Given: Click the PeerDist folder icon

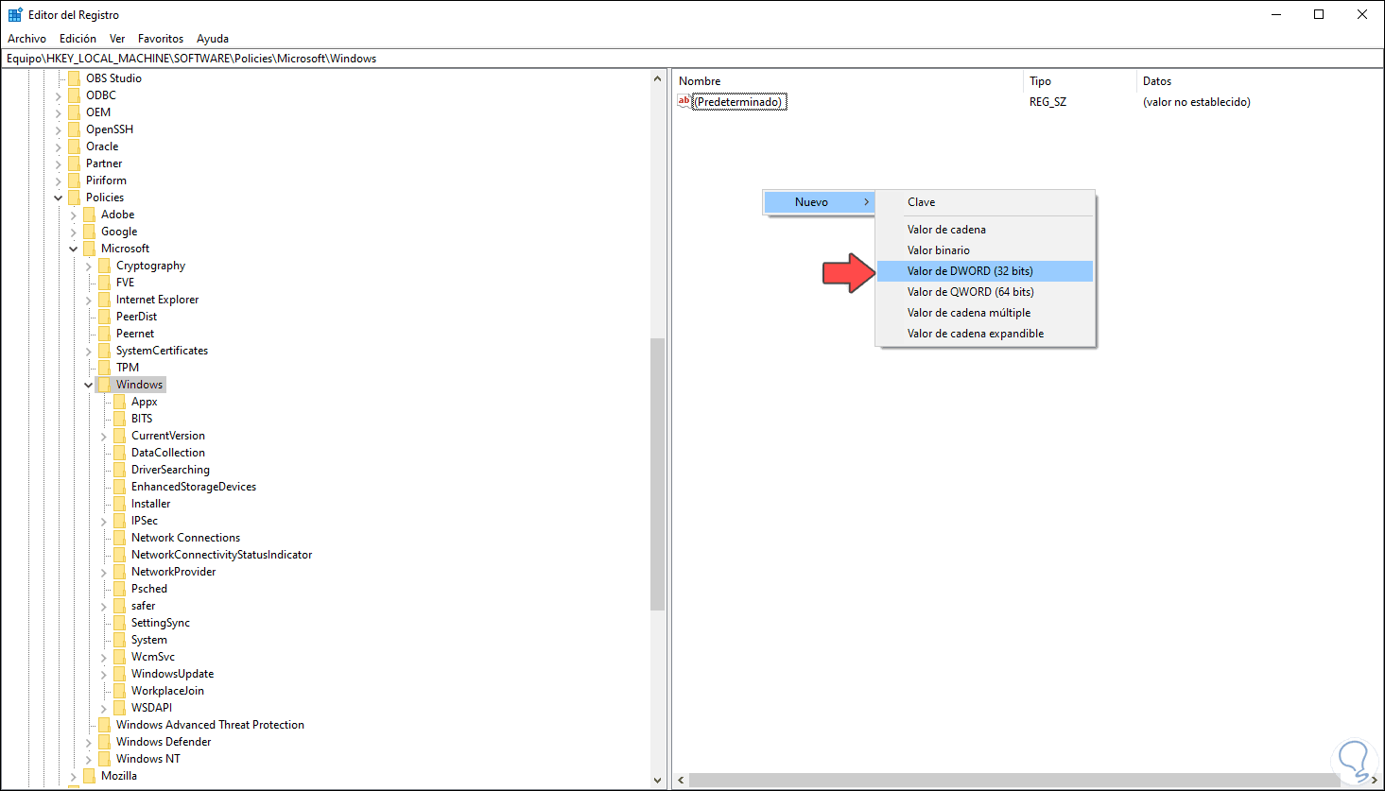Looking at the screenshot, I should [105, 317].
